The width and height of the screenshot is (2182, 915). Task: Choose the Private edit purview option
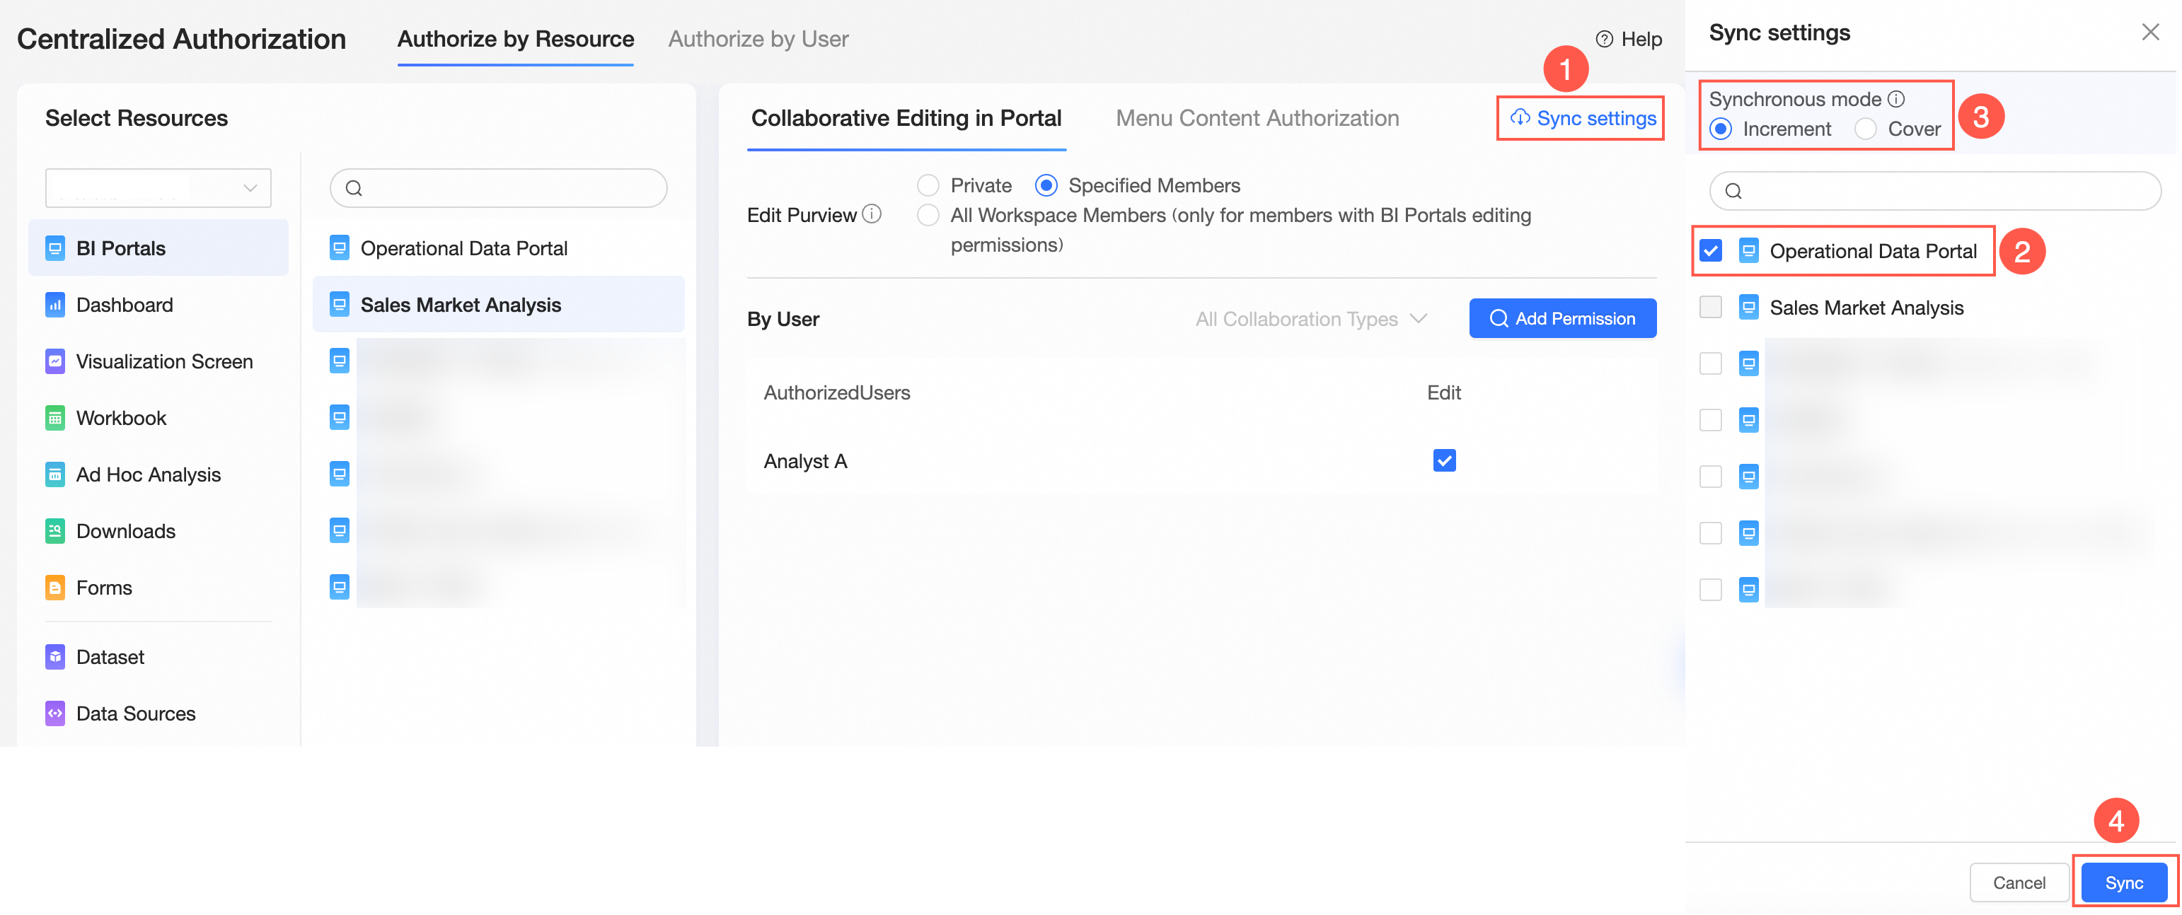click(928, 185)
